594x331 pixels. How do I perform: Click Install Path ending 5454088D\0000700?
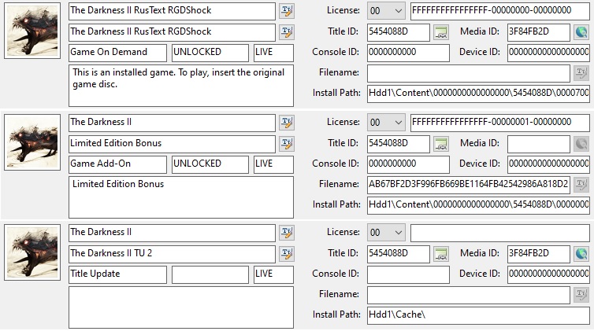(478, 94)
